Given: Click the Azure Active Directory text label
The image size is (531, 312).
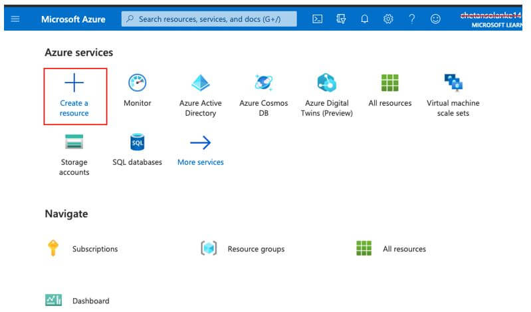Looking at the screenshot, I should 201,108.
